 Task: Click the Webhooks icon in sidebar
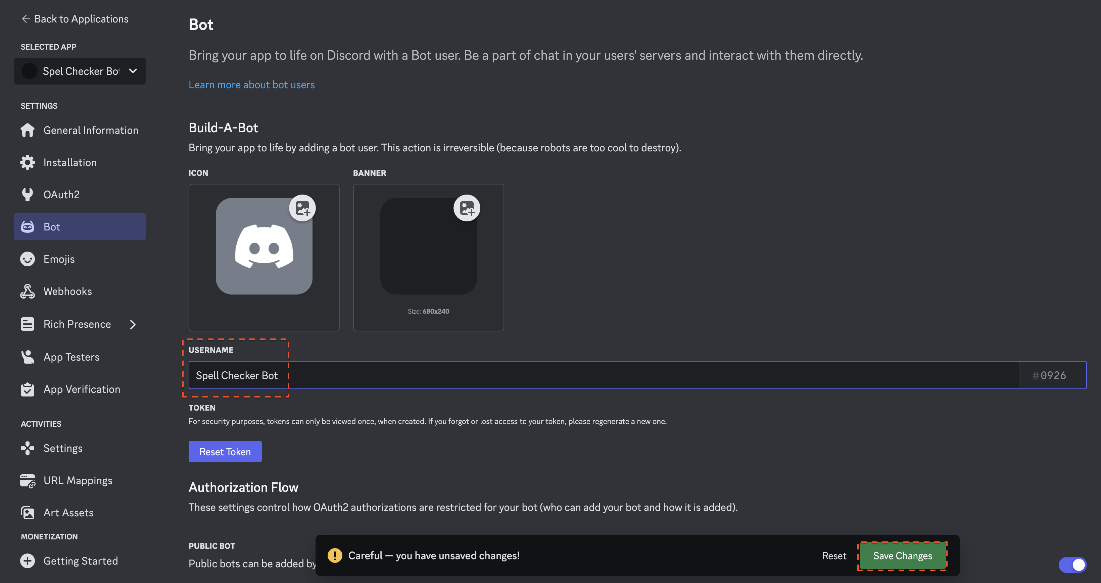(x=27, y=291)
